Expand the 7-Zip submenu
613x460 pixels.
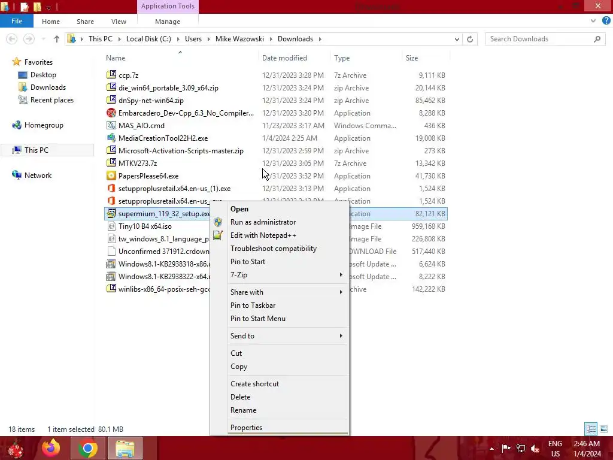click(x=341, y=274)
